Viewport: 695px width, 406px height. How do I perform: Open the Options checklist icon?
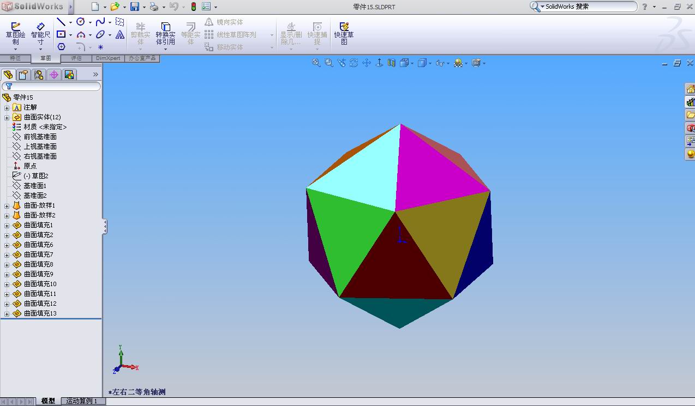[206, 7]
